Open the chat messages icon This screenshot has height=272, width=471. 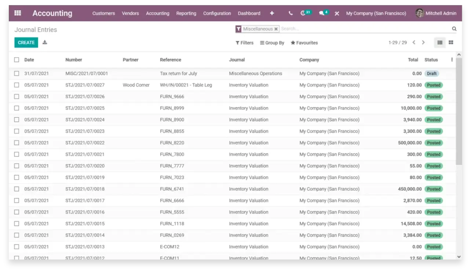click(x=322, y=13)
